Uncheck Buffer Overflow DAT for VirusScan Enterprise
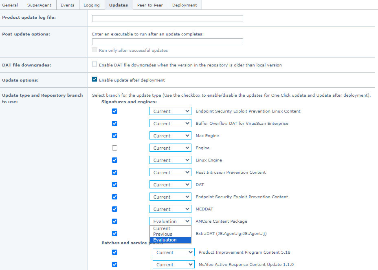378x270 pixels. [x=114, y=123]
